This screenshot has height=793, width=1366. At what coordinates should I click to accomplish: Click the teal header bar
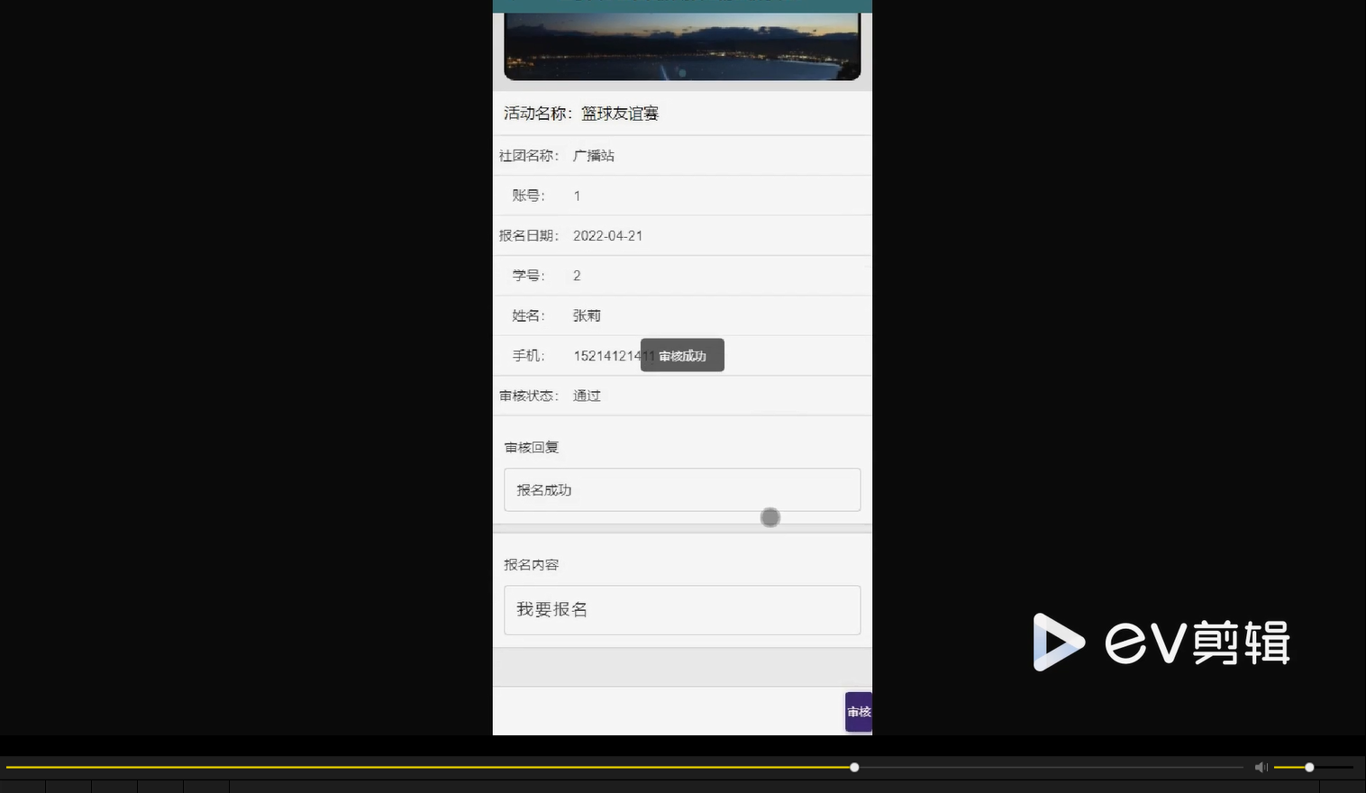pyautogui.click(x=682, y=5)
